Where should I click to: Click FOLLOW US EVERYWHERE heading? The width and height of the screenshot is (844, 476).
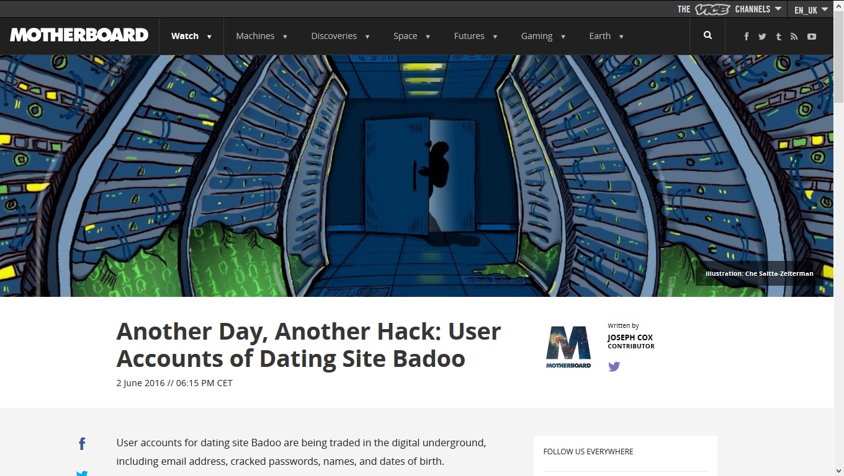[588, 452]
